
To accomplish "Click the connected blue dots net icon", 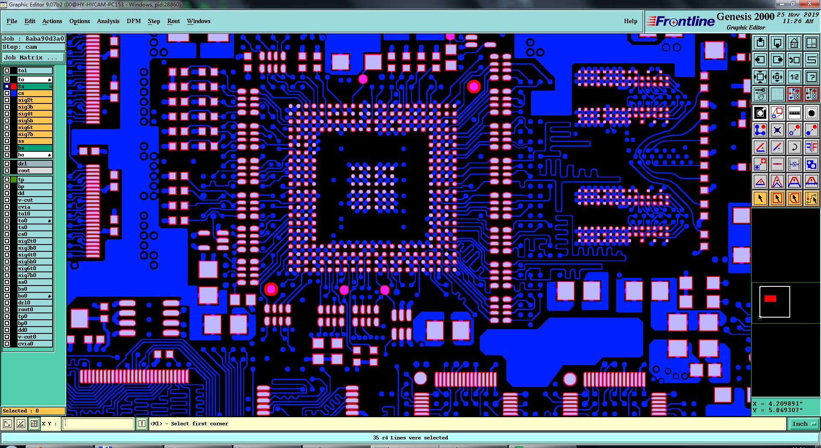I will pos(760,130).
